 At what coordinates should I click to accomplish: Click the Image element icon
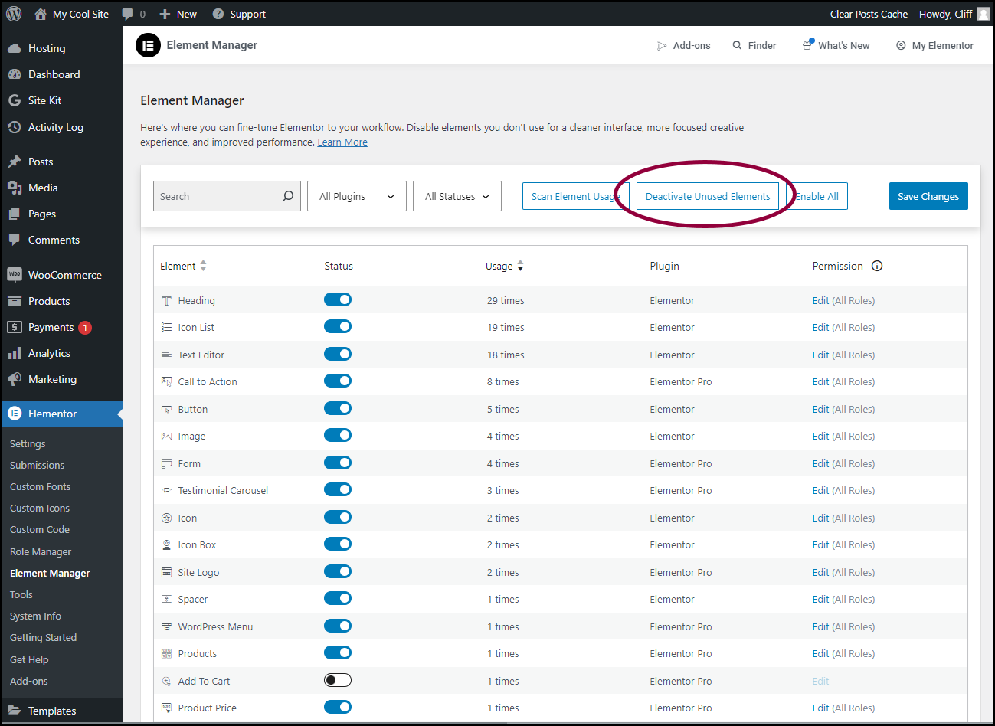pyautogui.click(x=166, y=436)
